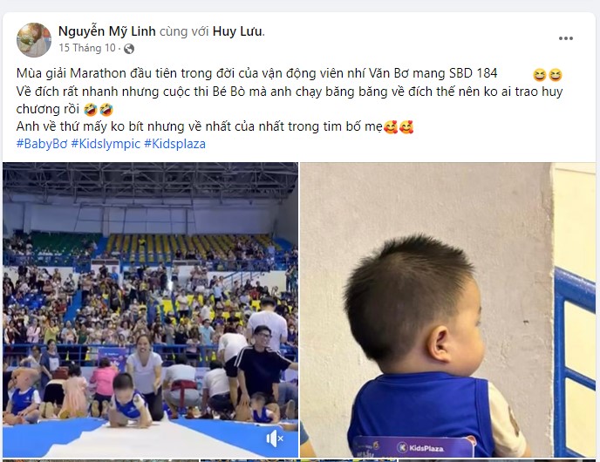Open the #Kidsplaza hashtag
The height and width of the screenshot is (462, 600).
(175, 144)
